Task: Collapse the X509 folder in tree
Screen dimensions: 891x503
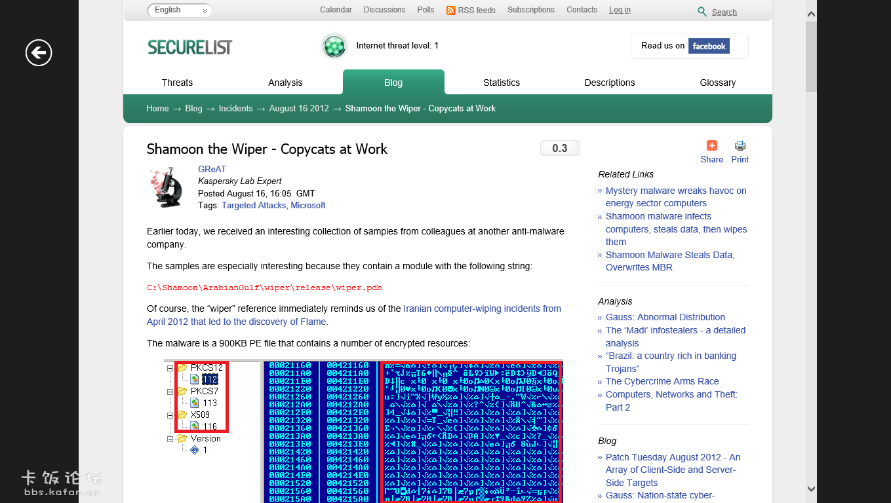Action: pyautogui.click(x=170, y=415)
